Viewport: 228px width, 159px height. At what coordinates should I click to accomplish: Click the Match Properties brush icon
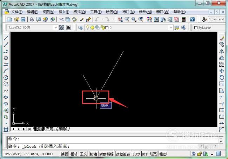[82, 19]
